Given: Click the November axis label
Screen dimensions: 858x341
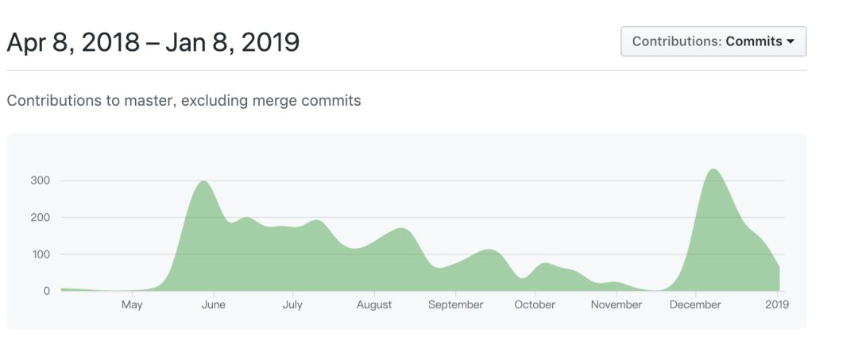Looking at the screenshot, I should [616, 305].
